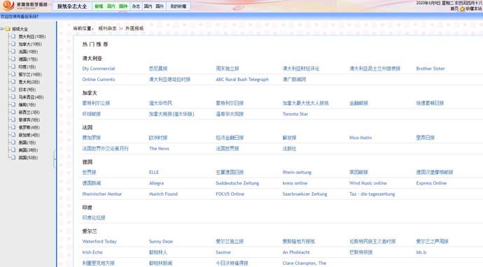
Task: Open the Nice-Matin link
Action: point(360,138)
